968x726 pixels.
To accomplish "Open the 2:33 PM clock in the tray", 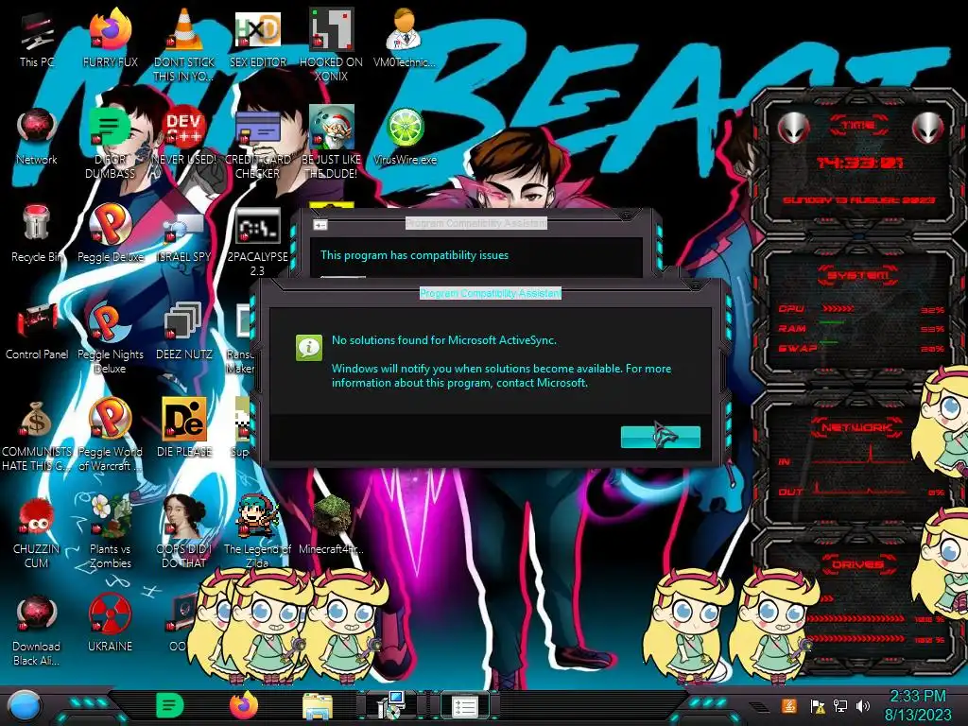I will (918, 705).
